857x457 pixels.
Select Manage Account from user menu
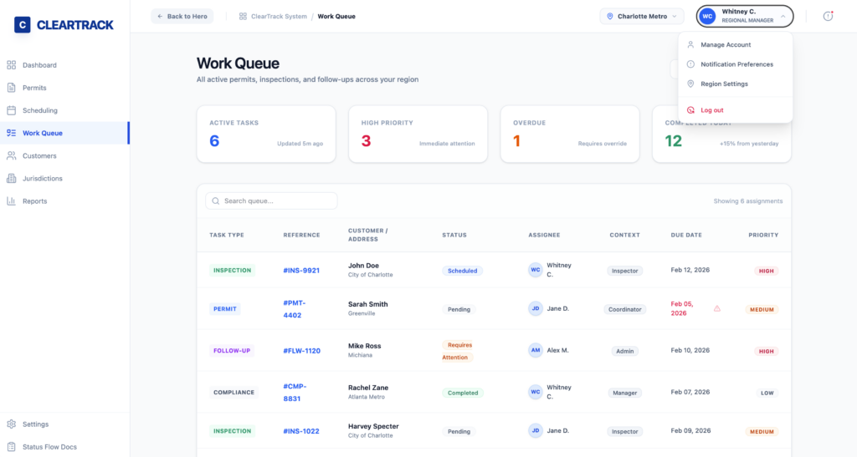coord(725,45)
